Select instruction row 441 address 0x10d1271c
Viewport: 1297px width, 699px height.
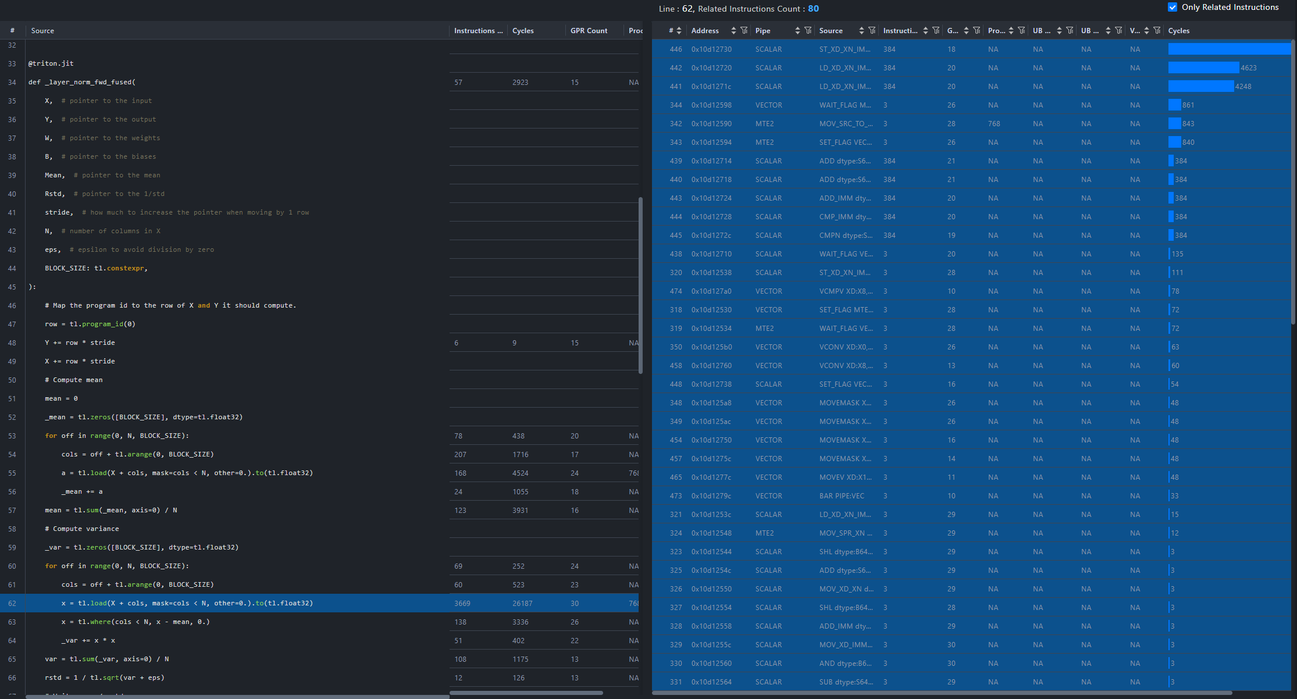pyautogui.click(x=971, y=87)
